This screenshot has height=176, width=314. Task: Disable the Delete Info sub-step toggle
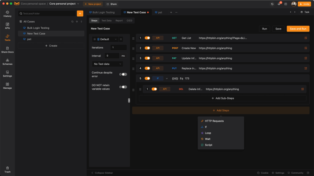click(154, 89)
